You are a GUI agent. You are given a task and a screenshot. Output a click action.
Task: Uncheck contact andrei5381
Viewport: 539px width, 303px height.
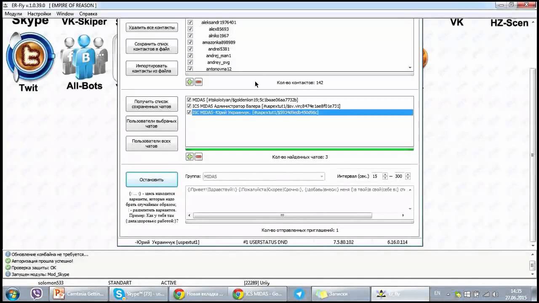pos(190,49)
